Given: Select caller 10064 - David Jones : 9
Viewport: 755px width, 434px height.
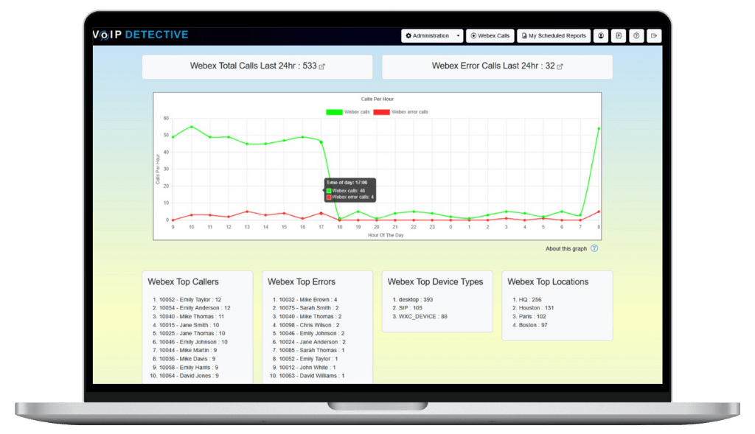Looking at the screenshot, I should pyautogui.click(x=189, y=376).
